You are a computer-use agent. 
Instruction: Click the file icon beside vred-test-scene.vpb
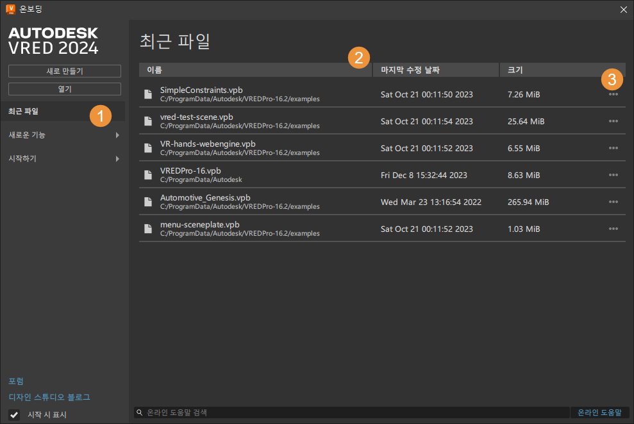pyautogui.click(x=147, y=121)
